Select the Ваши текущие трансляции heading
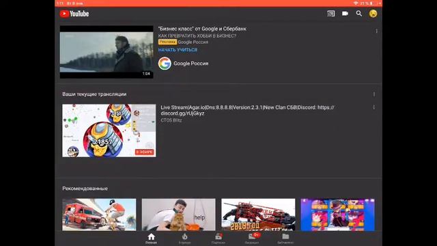Viewport: 437px width, 246px height. pos(94,94)
